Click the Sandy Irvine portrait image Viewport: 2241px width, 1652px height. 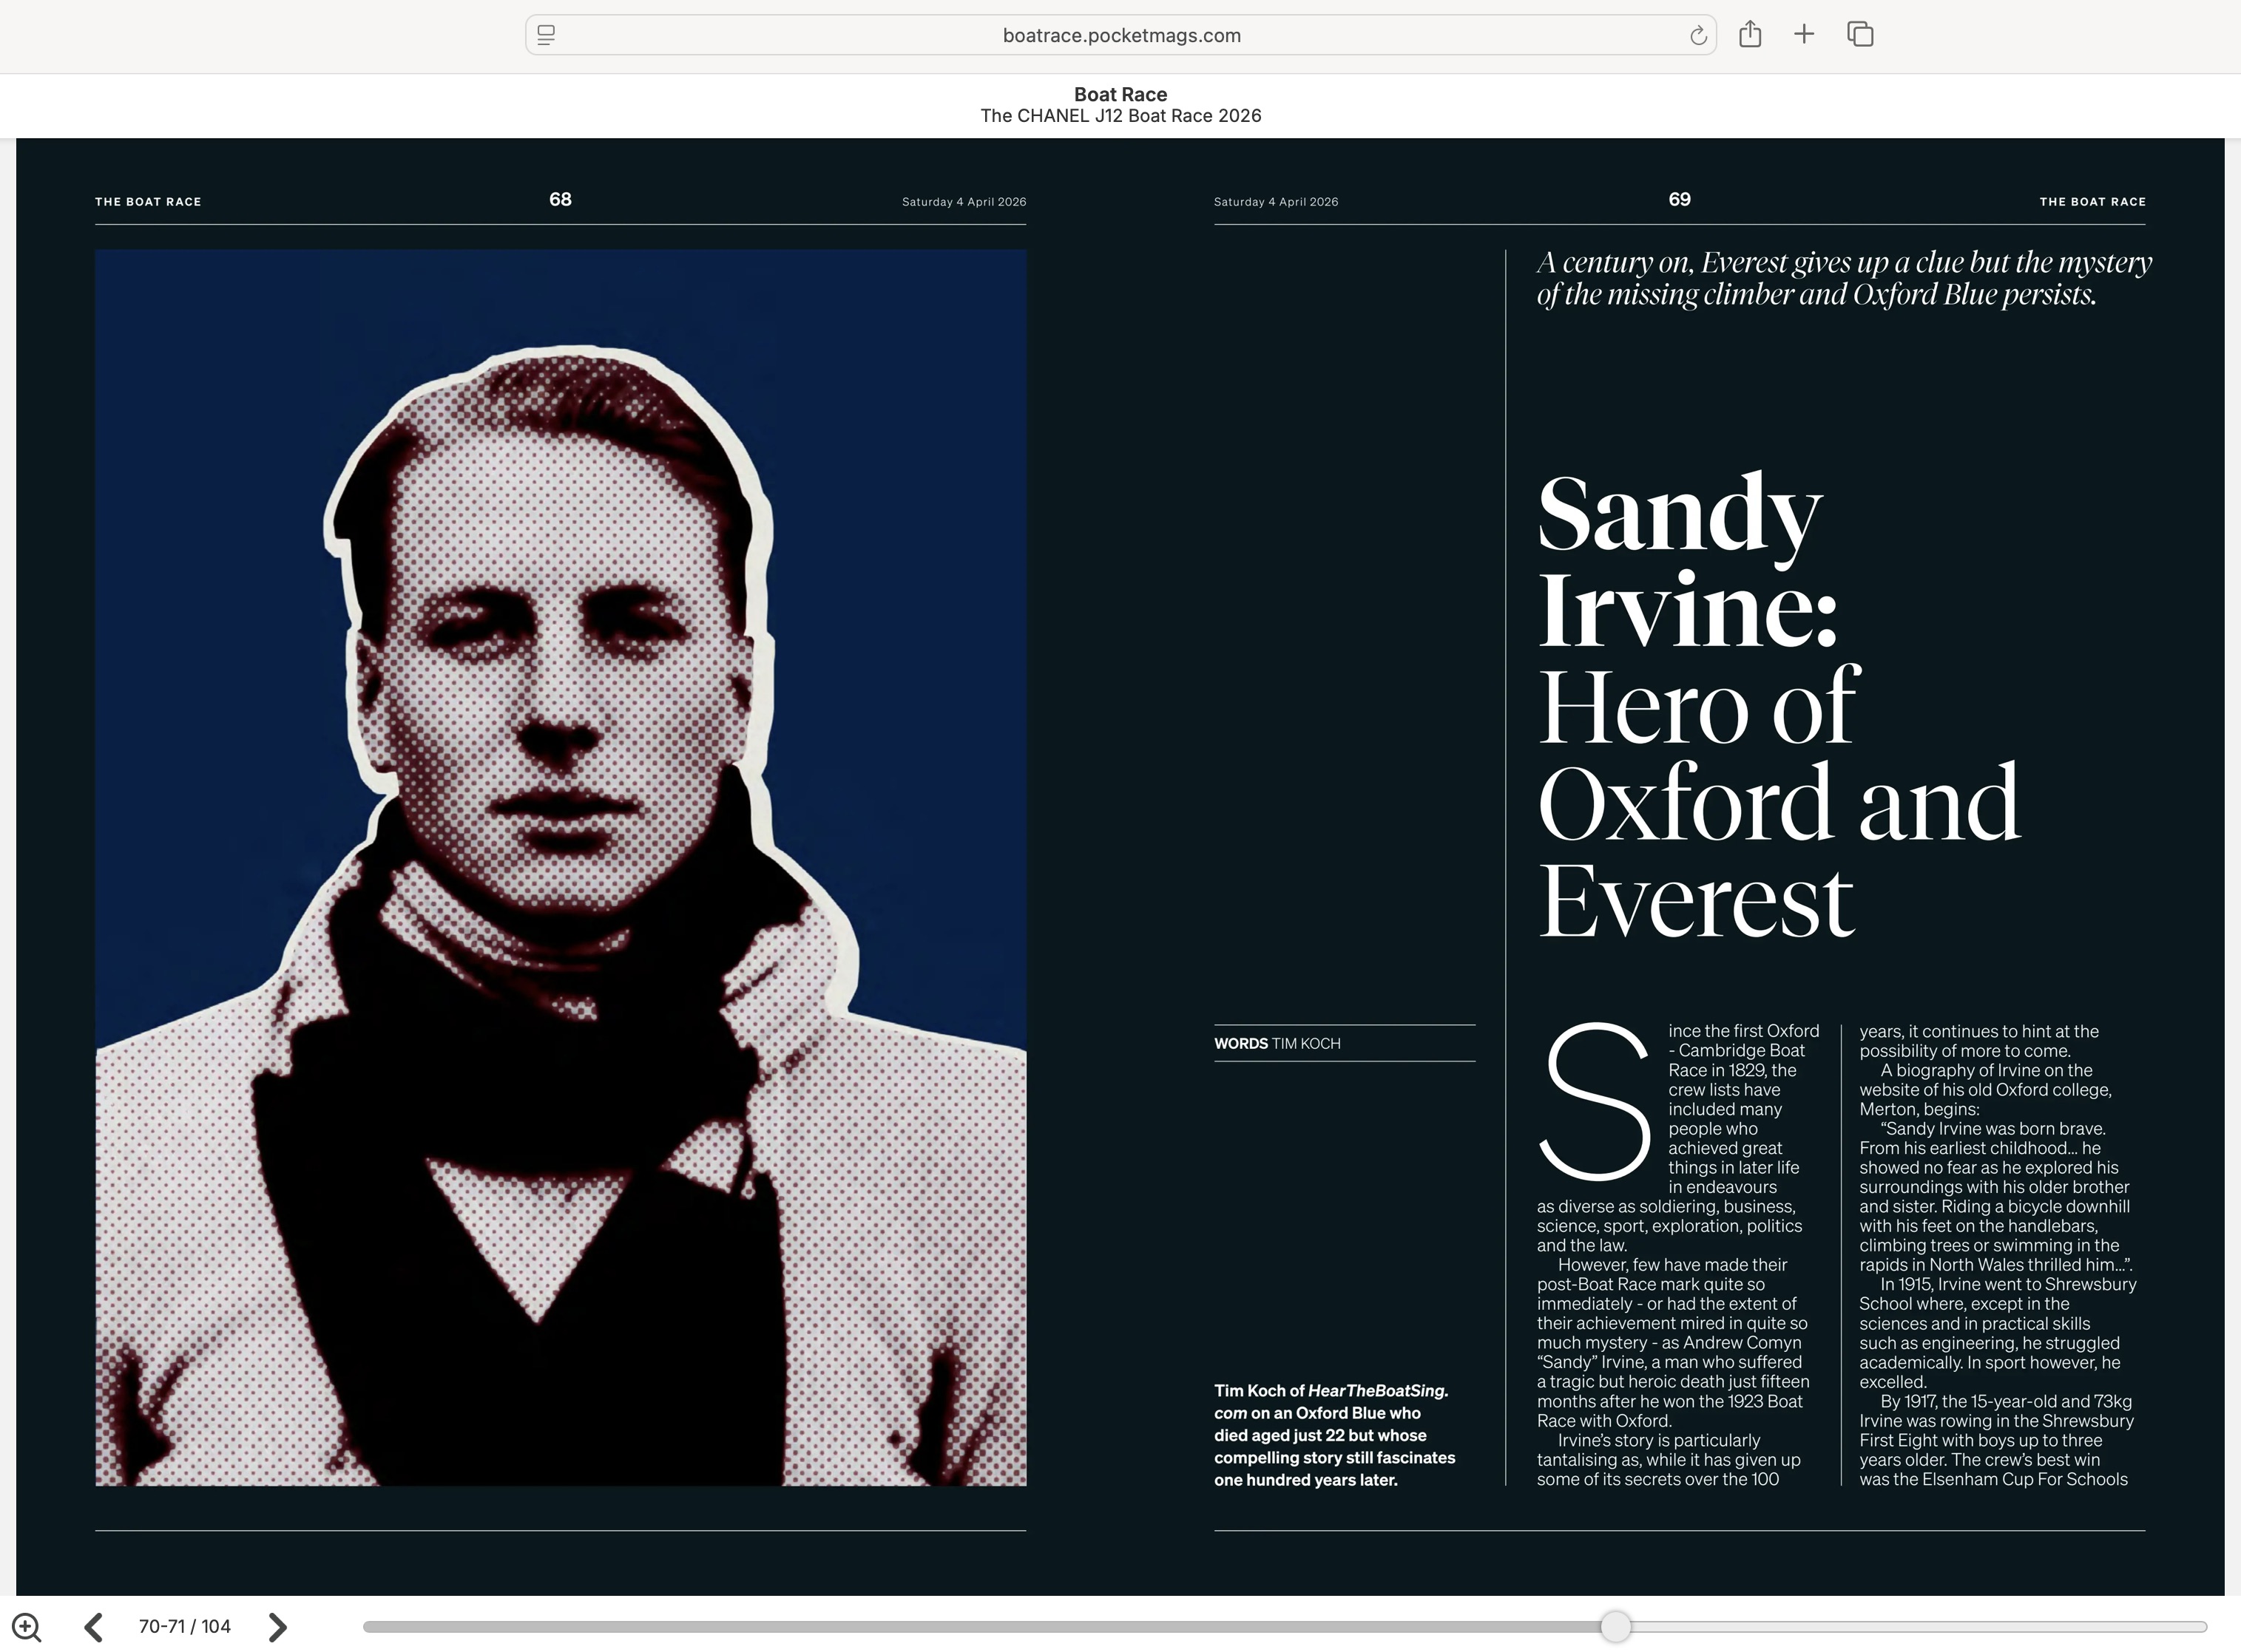point(561,867)
